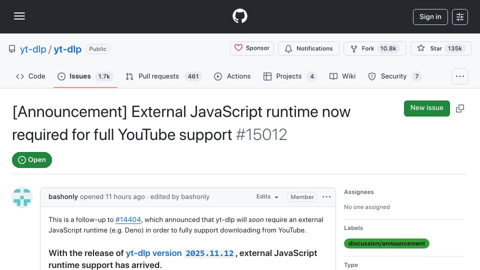Expand additional repository navigation options
The height and width of the screenshot is (270, 480).
tap(460, 76)
